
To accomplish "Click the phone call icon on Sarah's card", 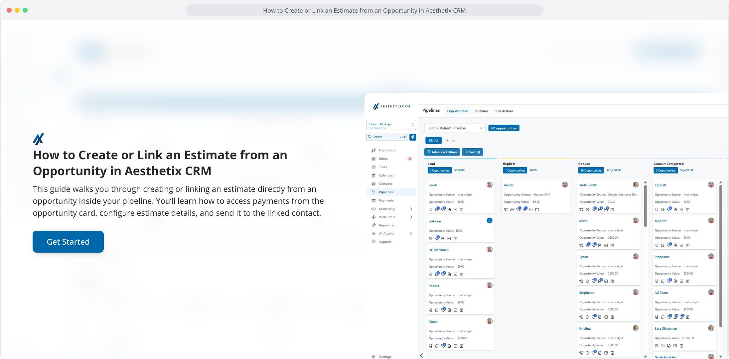I will coord(431,210).
